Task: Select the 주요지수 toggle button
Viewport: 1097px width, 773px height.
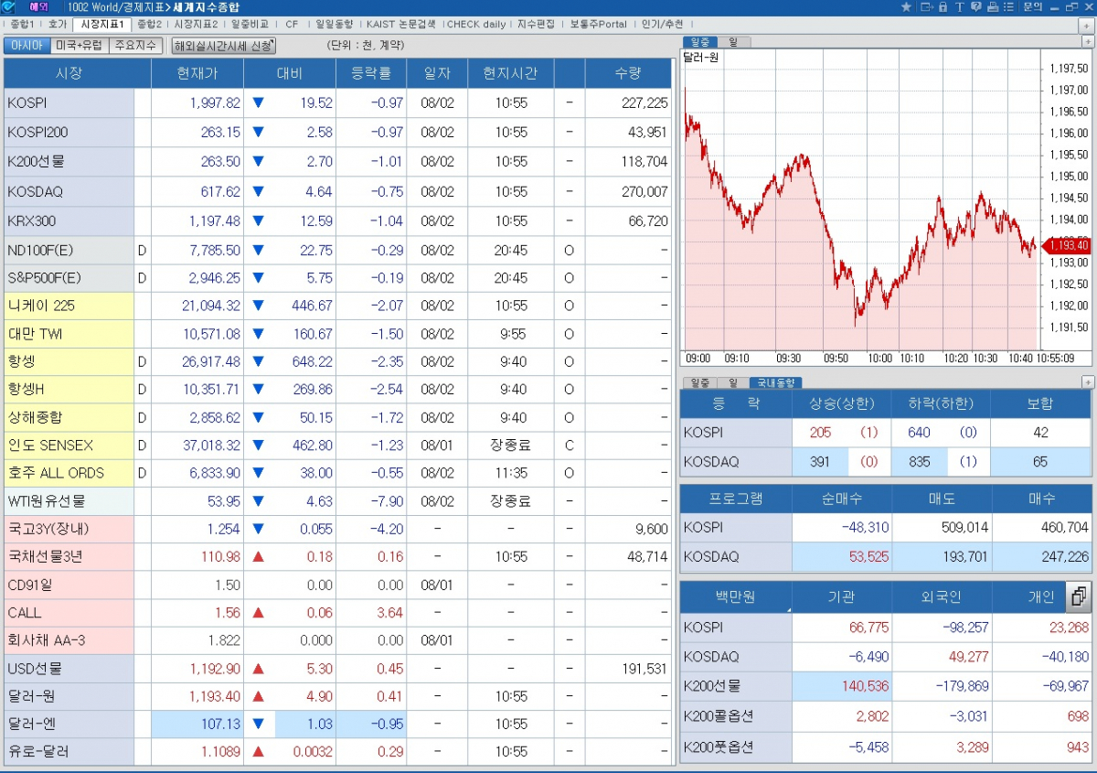Action: point(136,46)
